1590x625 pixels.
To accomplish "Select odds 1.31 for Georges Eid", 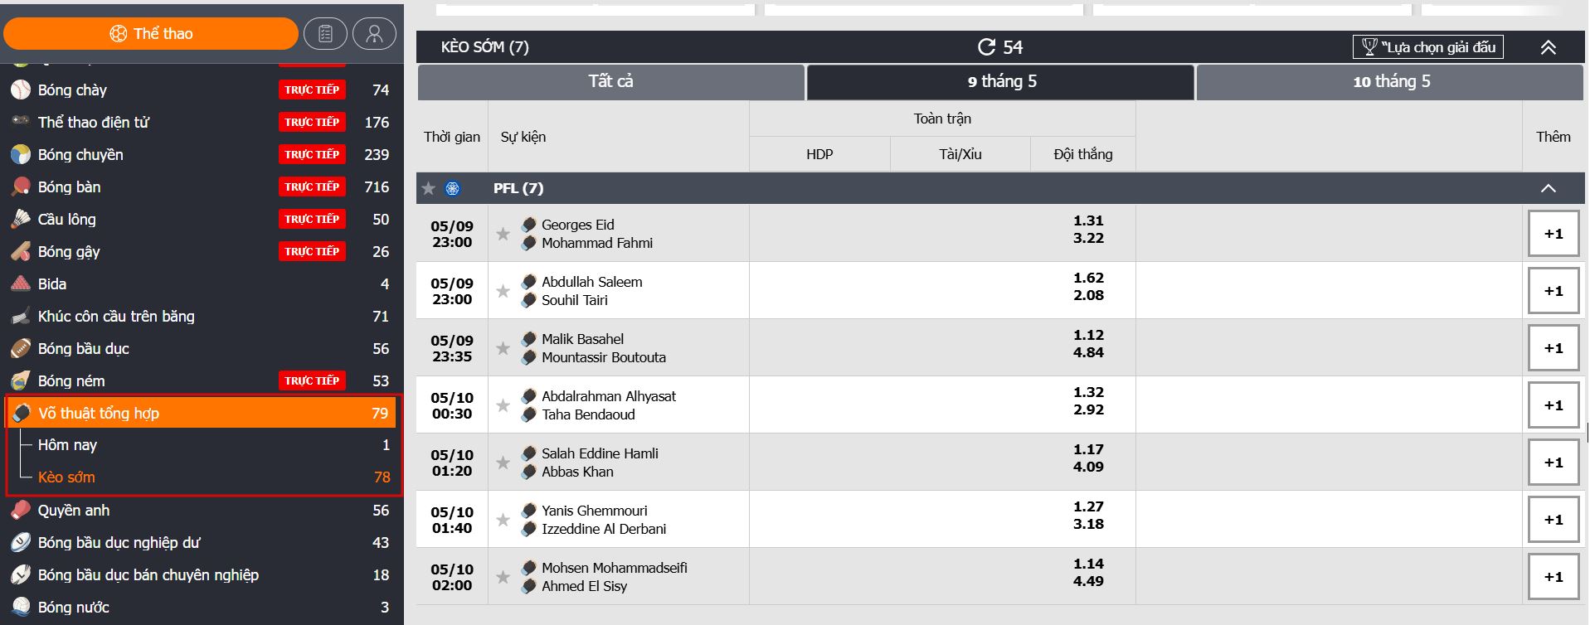I will (1087, 220).
